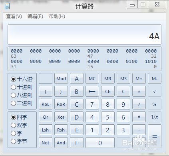Screen dimensions: 169x156
Task: Click the addition + button
Action: (139, 143)
